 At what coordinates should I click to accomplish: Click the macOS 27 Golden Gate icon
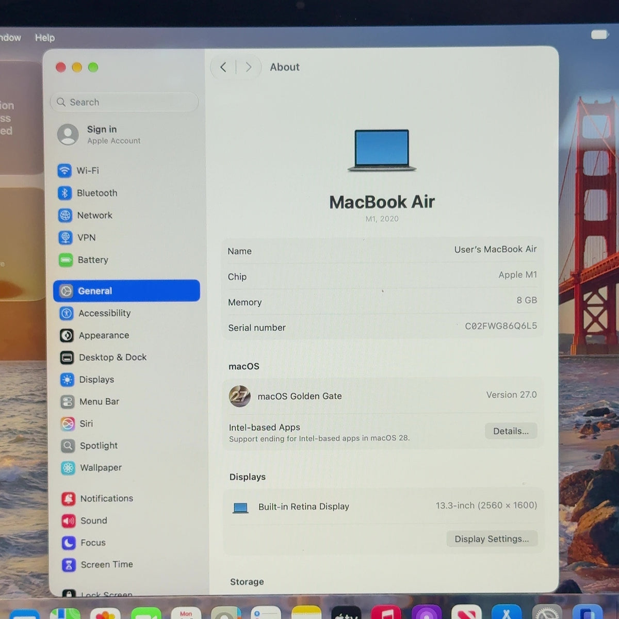pyautogui.click(x=240, y=396)
